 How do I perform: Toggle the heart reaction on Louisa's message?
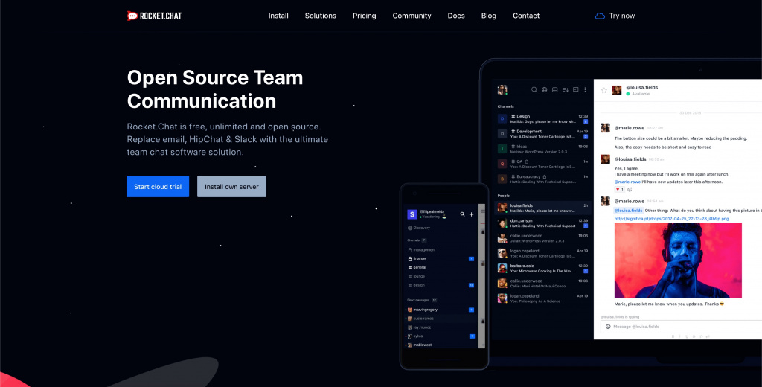[619, 189]
